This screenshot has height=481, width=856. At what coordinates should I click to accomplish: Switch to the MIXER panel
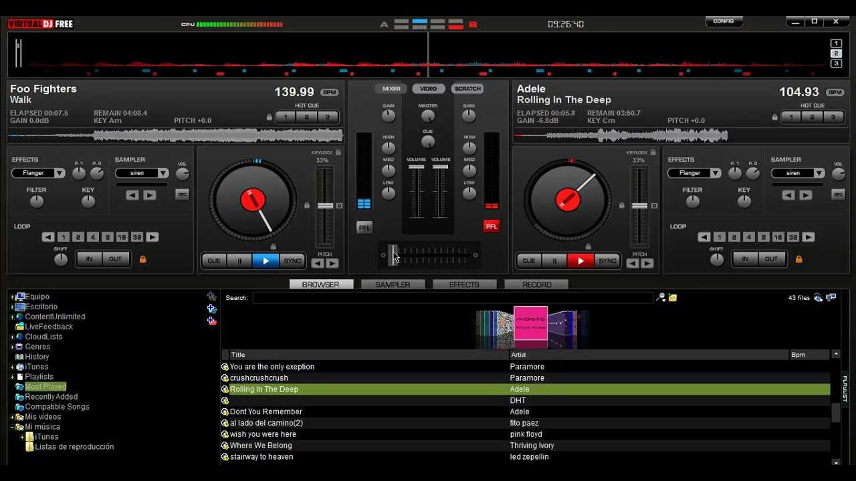(391, 89)
